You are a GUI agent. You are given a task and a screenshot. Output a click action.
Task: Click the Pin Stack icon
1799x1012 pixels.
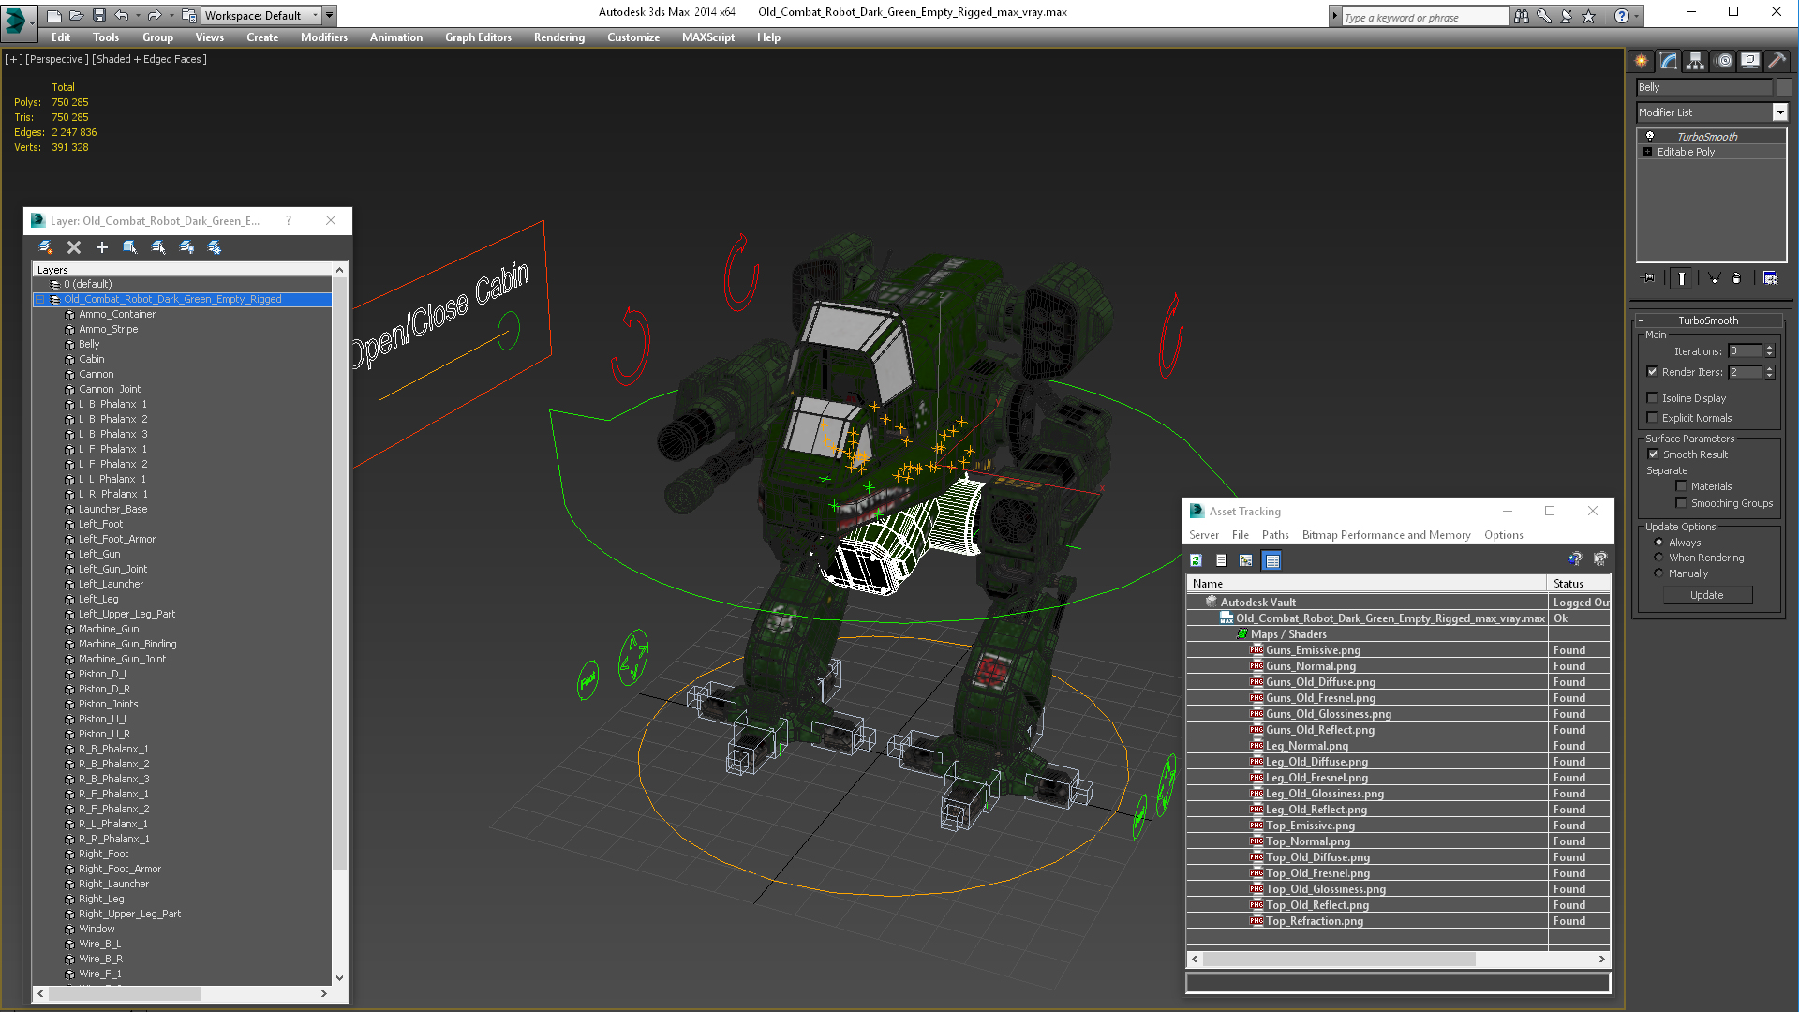[1649, 278]
